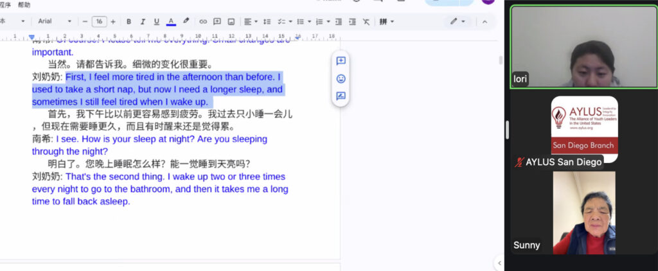This screenshot has height=271, width=658.
Task: Toggle italic text formatting
Action: pos(142,21)
